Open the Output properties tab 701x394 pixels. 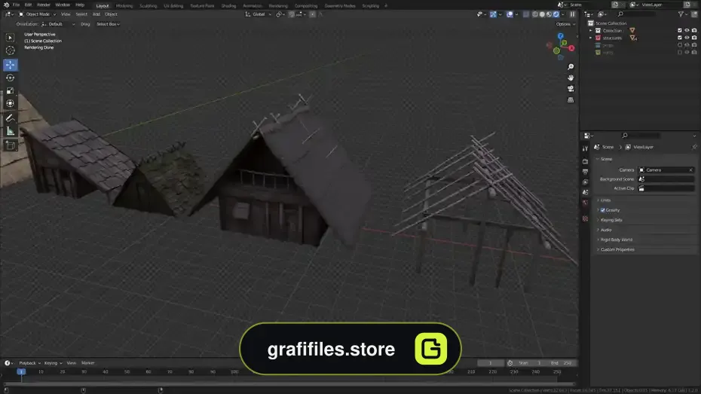pyautogui.click(x=585, y=172)
